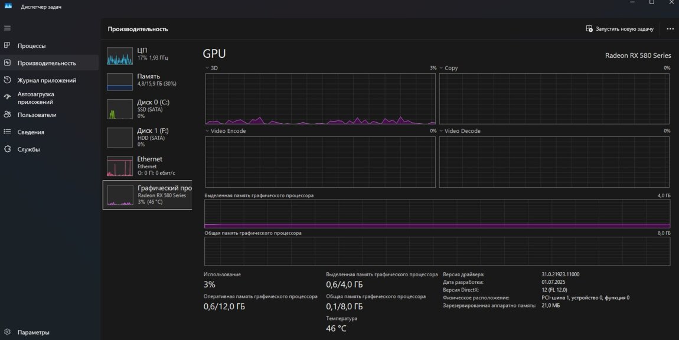Select the Память memory thumbnail
The image size is (679, 340).
click(x=120, y=81)
